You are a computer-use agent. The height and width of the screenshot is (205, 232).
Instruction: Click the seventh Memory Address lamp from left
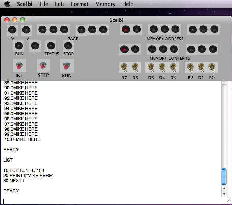[x=203, y=29]
